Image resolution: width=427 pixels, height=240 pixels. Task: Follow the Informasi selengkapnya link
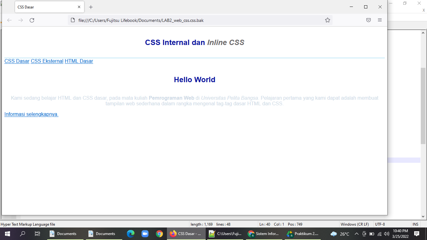pos(31,114)
